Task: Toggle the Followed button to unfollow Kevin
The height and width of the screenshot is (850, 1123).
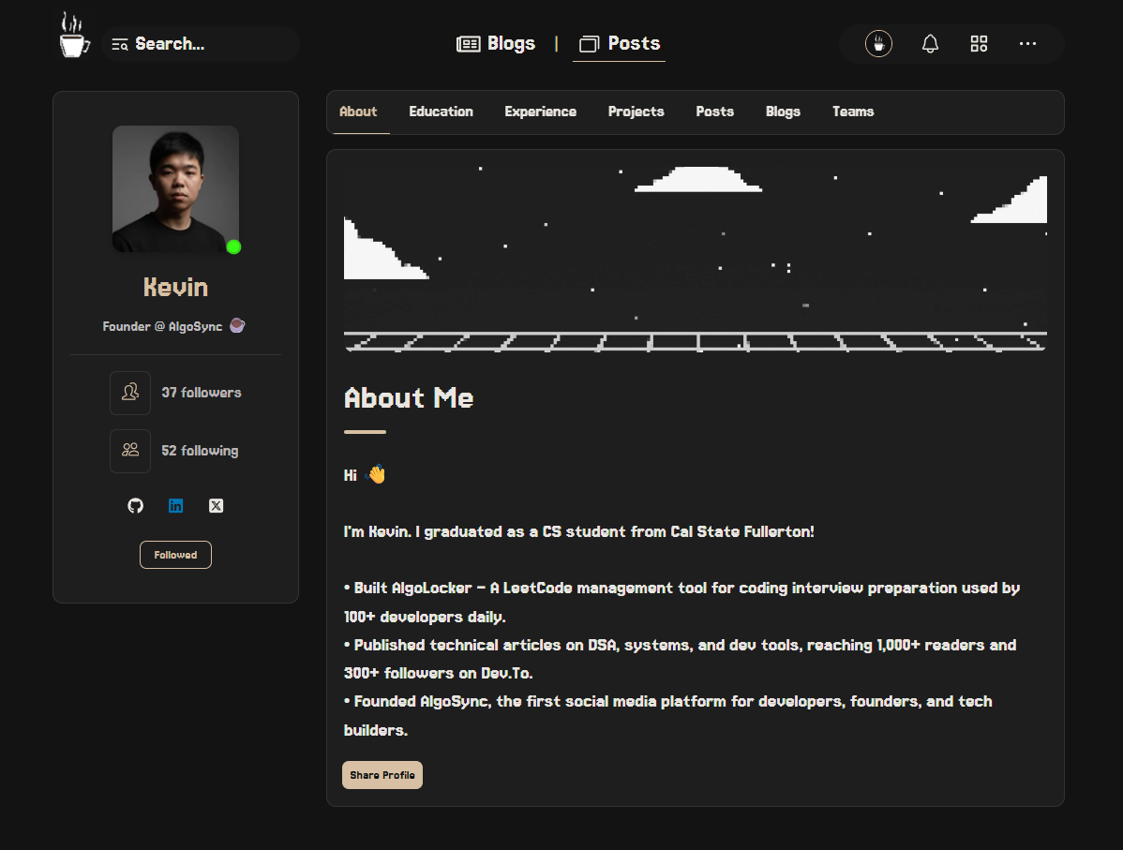Action: (x=175, y=554)
